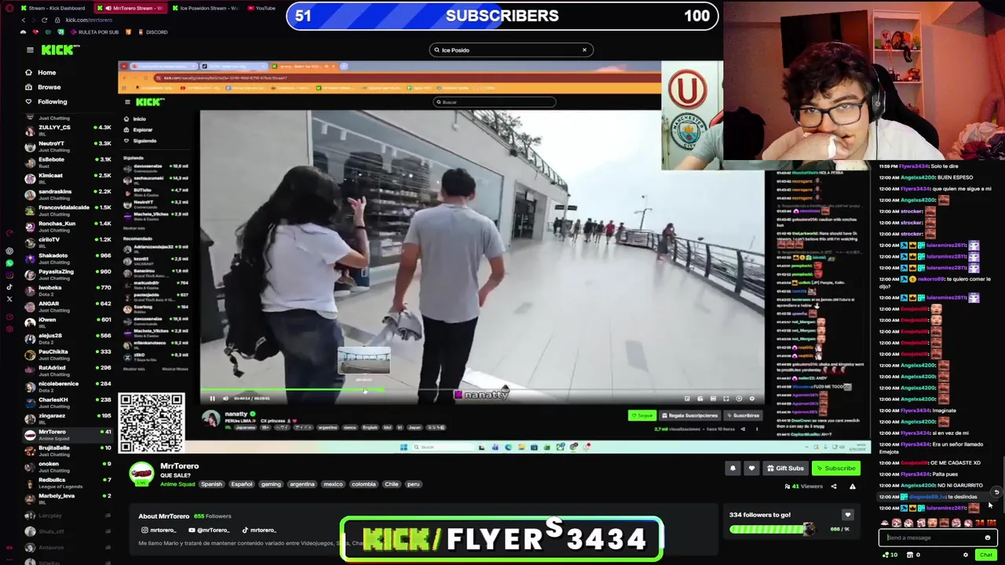Image resolution: width=1005 pixels, height=565 pixels.
Task: Open X (Twitter) icon in Opera sidebar
Action: [9, 298]
